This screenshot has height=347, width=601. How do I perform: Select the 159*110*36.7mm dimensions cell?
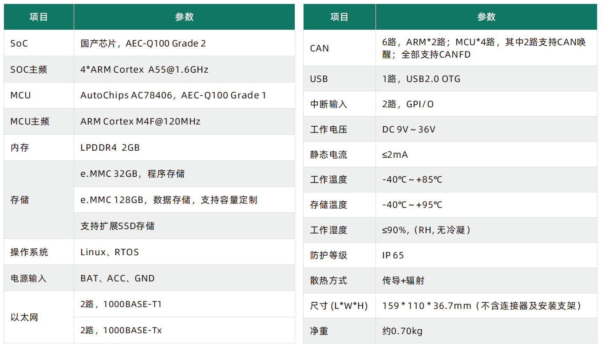[486, 306]
